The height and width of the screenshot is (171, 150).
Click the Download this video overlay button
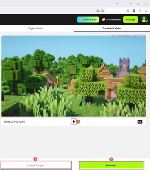(x=126, y=36)
